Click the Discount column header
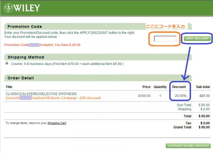Image resolution: width=213 pixels, height=153 pixels. (179, 87)
